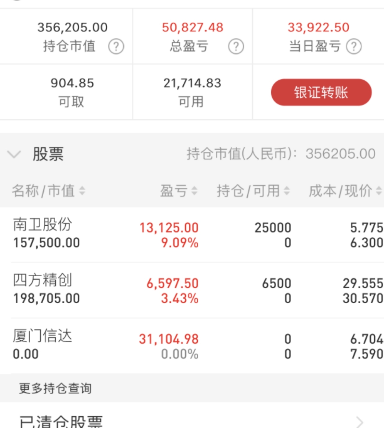Tap the 总盈亏 value 50,827.48
The width and height of the screenshot is (384, 428).
[x=193, y=28]
